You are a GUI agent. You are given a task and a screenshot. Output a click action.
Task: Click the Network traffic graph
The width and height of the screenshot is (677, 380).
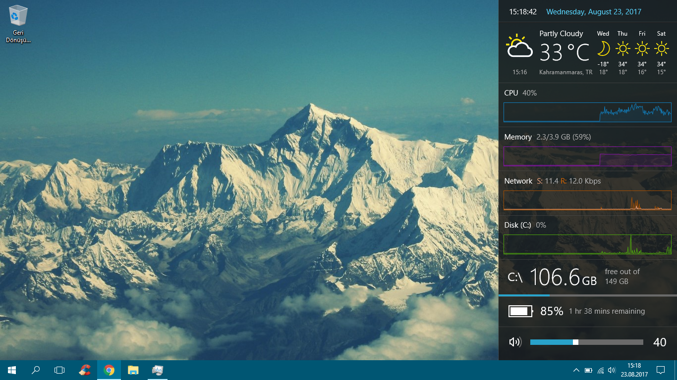point(587,200)
